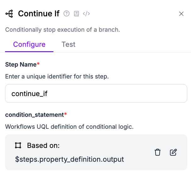Select the $steps.property_definition.output reference text
Viewport: 191px width, 179px height.
pos(69,160)
